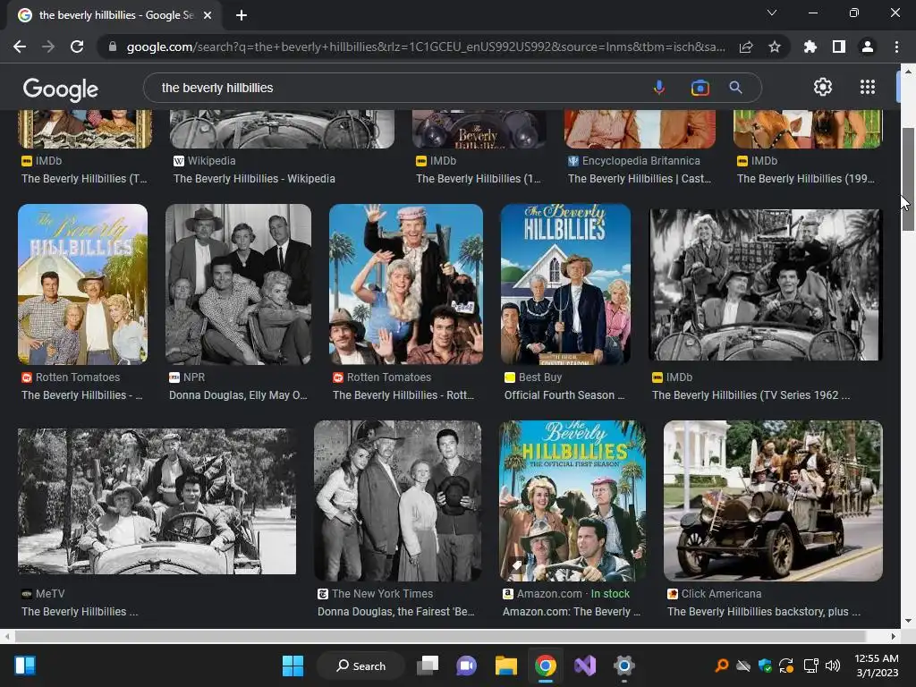Screen dimensions: 916x687
Task: Click horizontal scrollbar right arrow
Action: 893,636
